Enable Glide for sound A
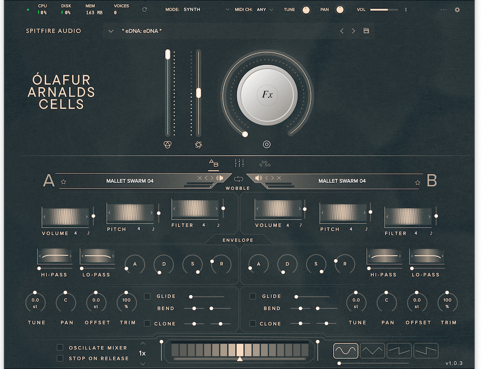 (147, 296)
